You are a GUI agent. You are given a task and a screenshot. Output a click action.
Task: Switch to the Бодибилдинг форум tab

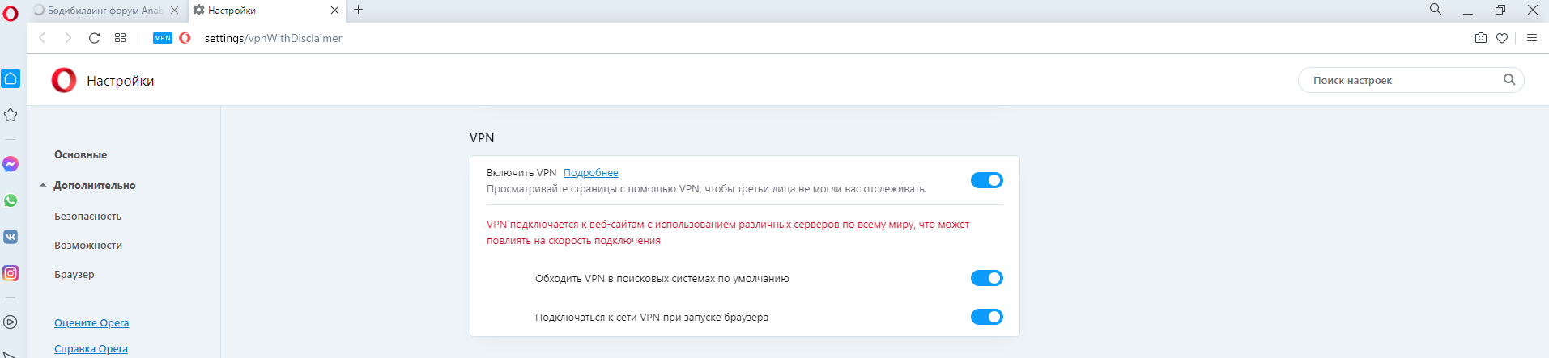click(101, 11)
